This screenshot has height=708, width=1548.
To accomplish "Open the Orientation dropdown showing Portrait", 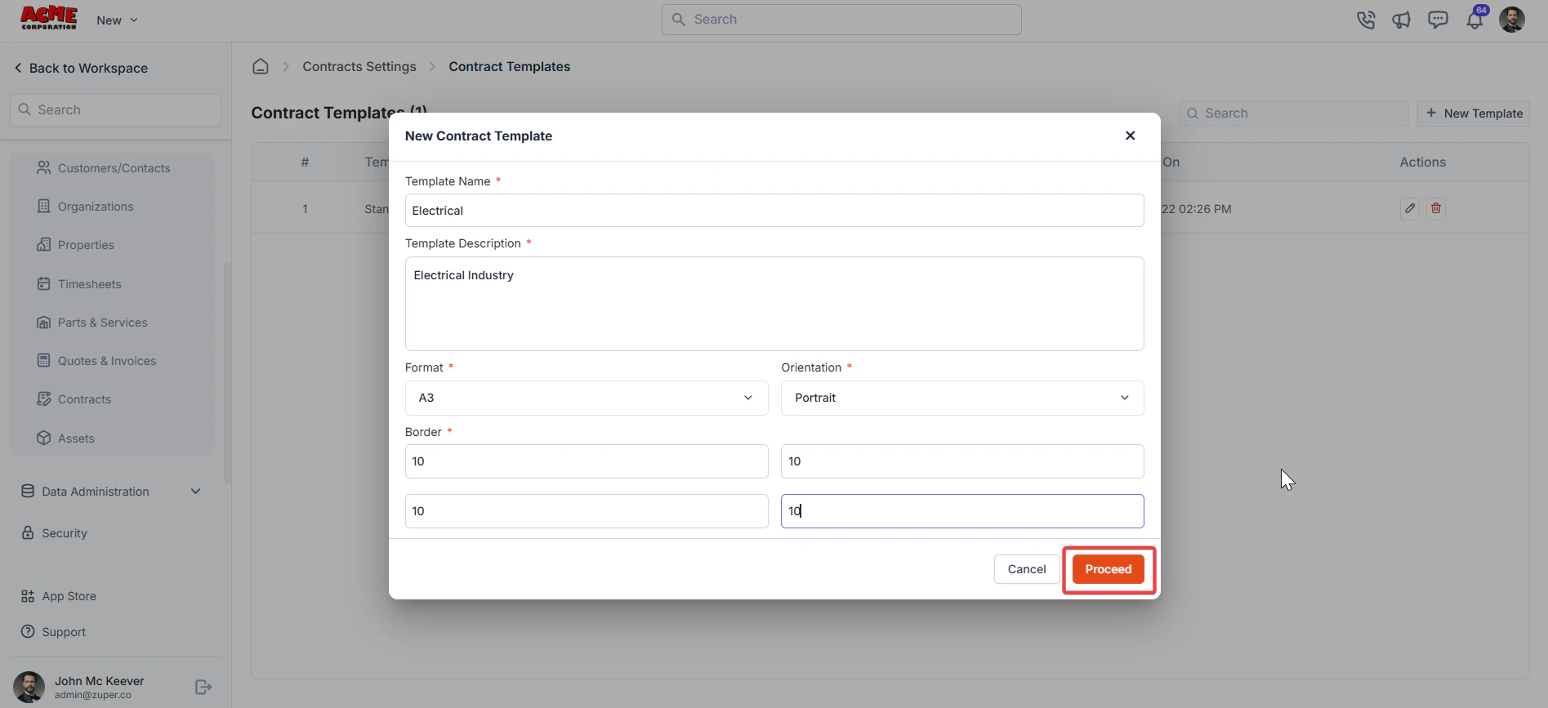I will pos(962,398).
